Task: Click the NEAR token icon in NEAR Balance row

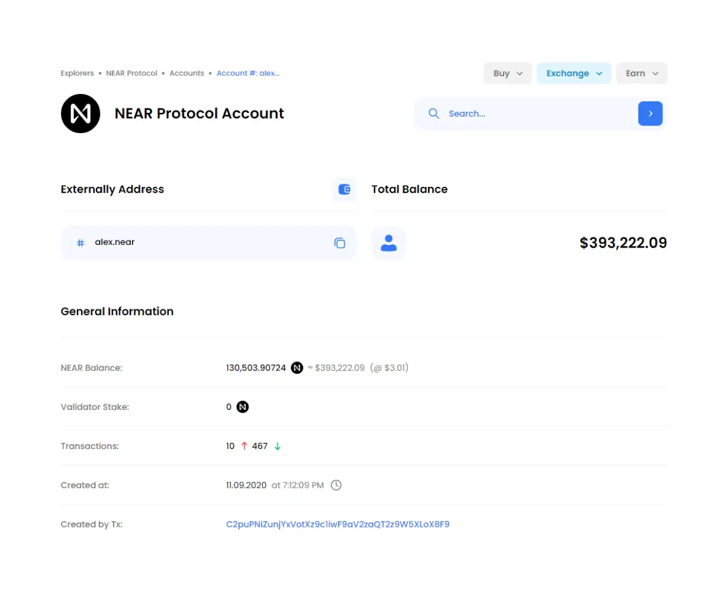Action: 297,367
